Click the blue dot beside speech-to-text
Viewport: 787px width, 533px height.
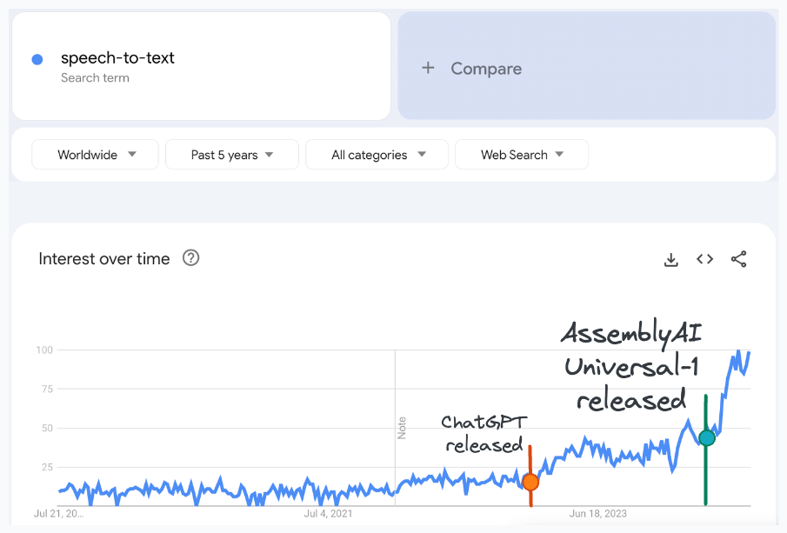click(x=37, y=57)
